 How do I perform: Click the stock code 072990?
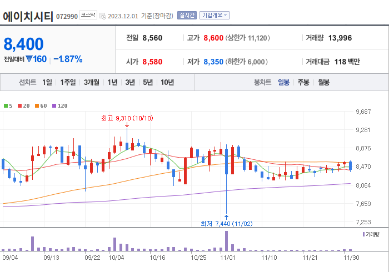point(67,16)
